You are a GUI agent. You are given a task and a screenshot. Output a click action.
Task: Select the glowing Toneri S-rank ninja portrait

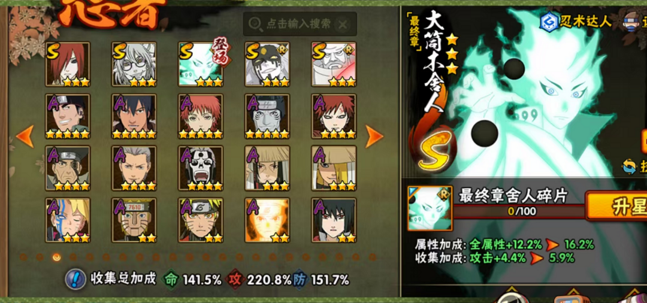(201, 64)
